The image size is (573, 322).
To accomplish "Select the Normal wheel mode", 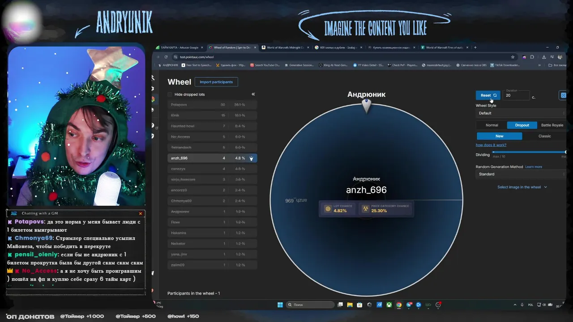I will click(x=492, y=125).
